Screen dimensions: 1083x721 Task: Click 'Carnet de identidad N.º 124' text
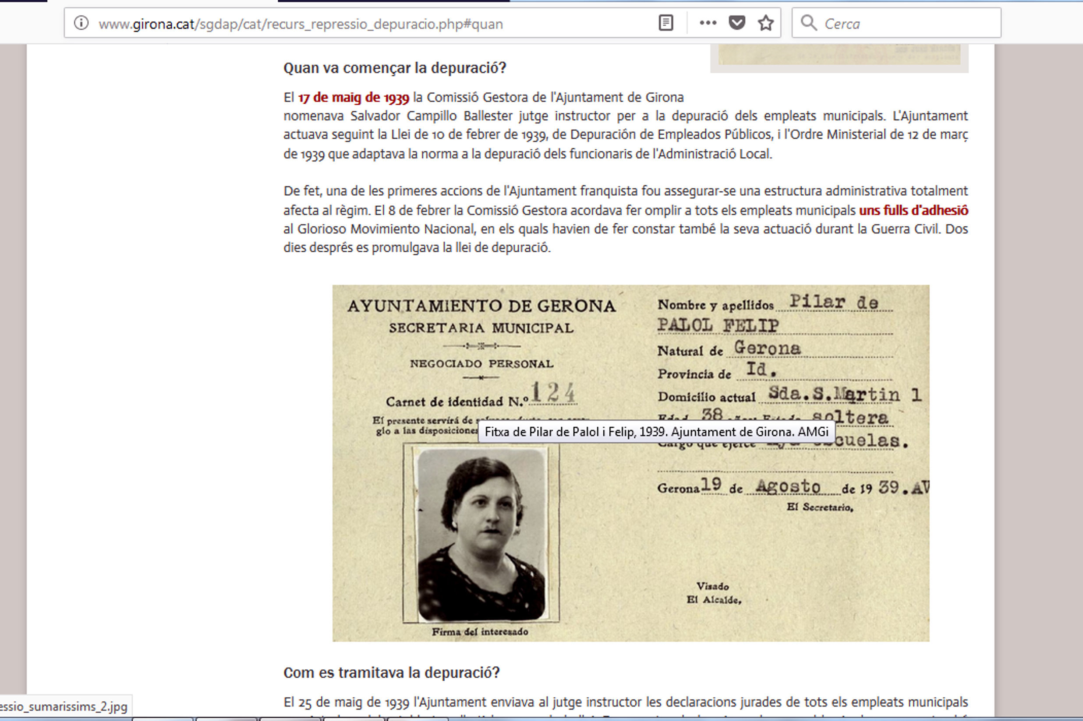tap(481, 394)
